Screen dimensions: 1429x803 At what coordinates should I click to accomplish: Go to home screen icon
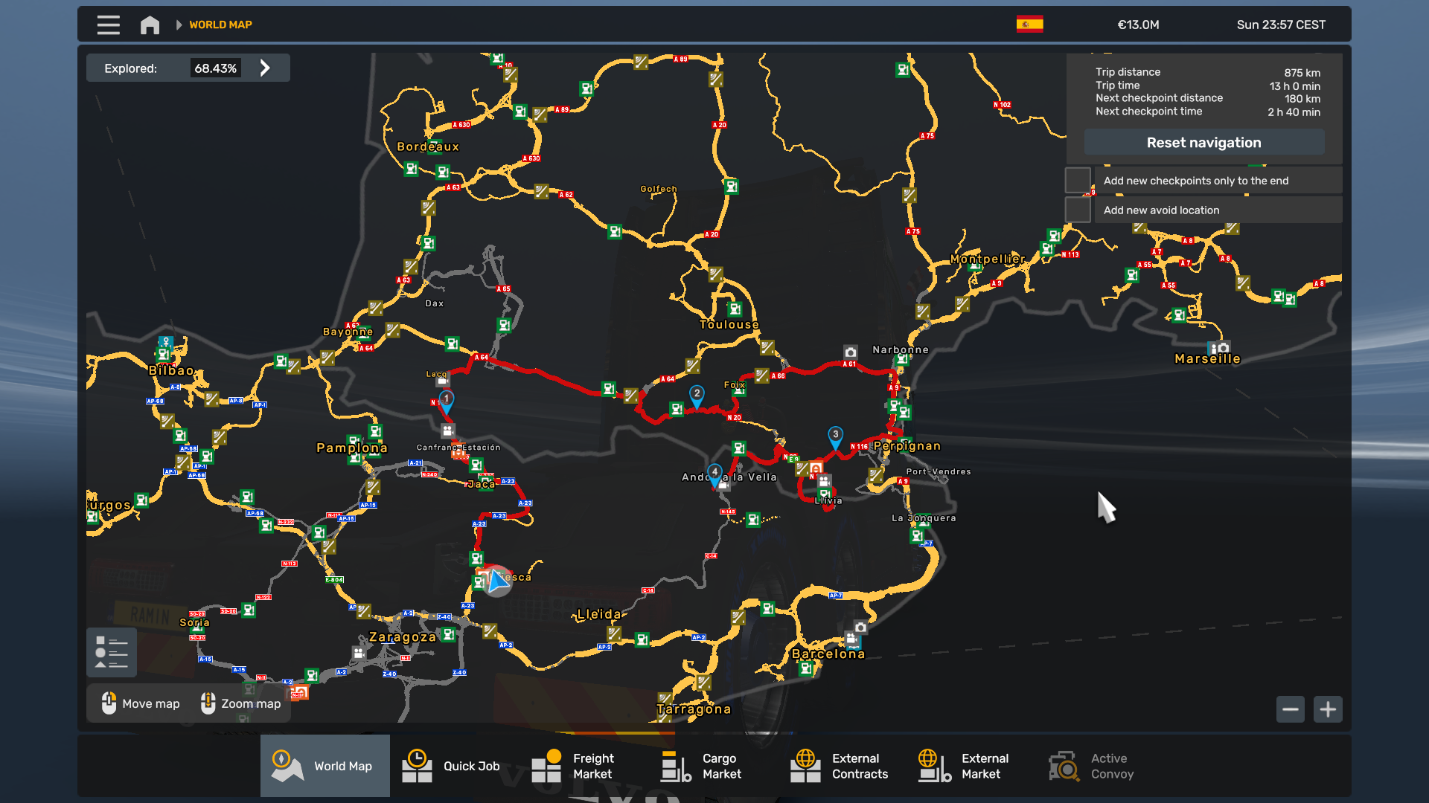point(150,25)
